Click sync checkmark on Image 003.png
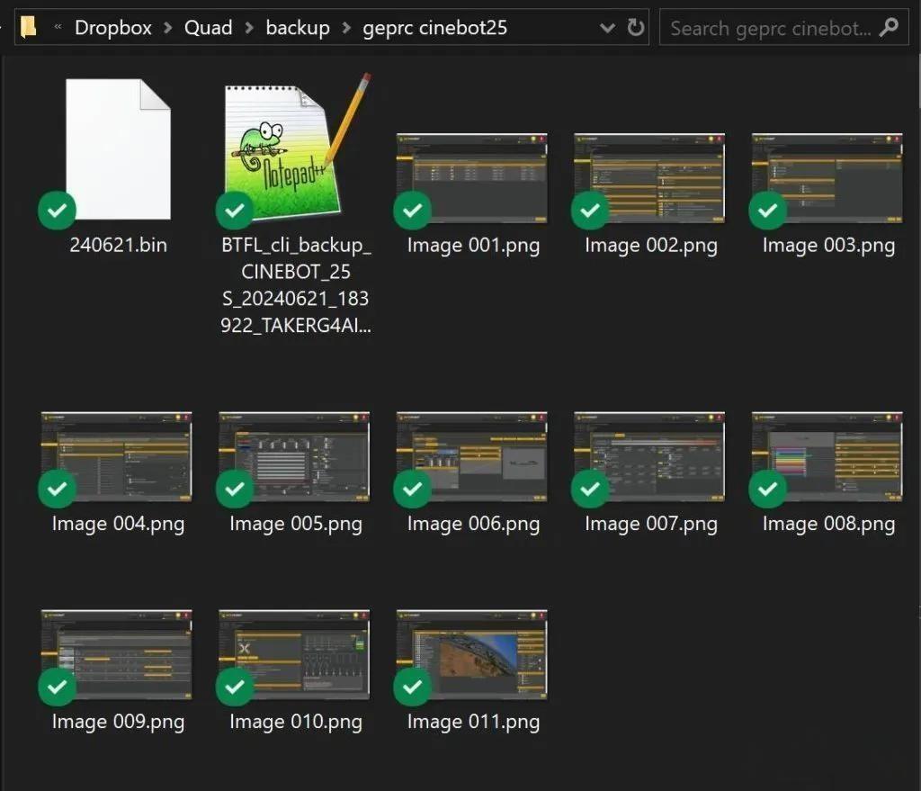This screenshot has height=791, width=921. pos(768,211)
